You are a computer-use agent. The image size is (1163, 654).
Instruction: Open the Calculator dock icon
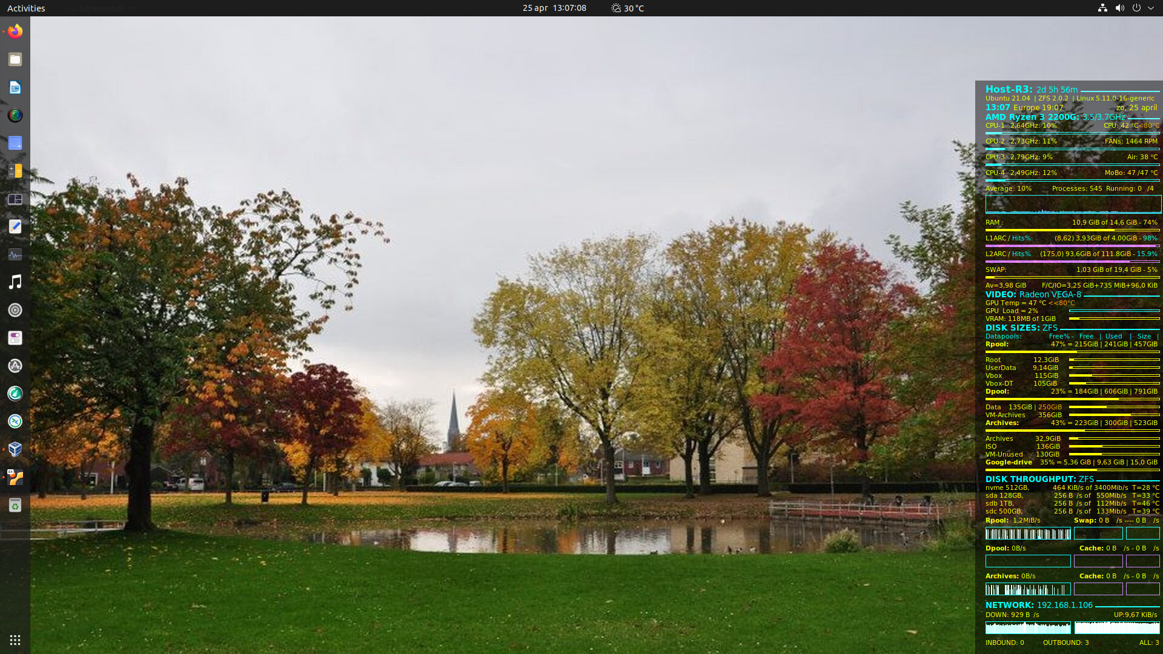pyautogui.click(x=15, y=171)
